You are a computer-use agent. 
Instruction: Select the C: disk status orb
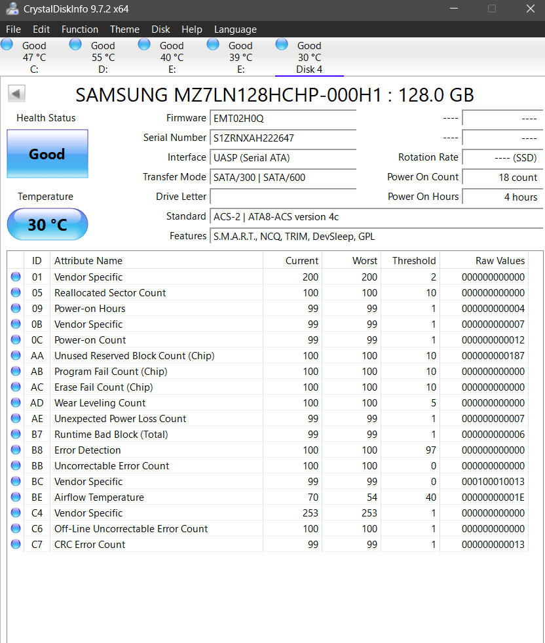[x=7, y=45]
